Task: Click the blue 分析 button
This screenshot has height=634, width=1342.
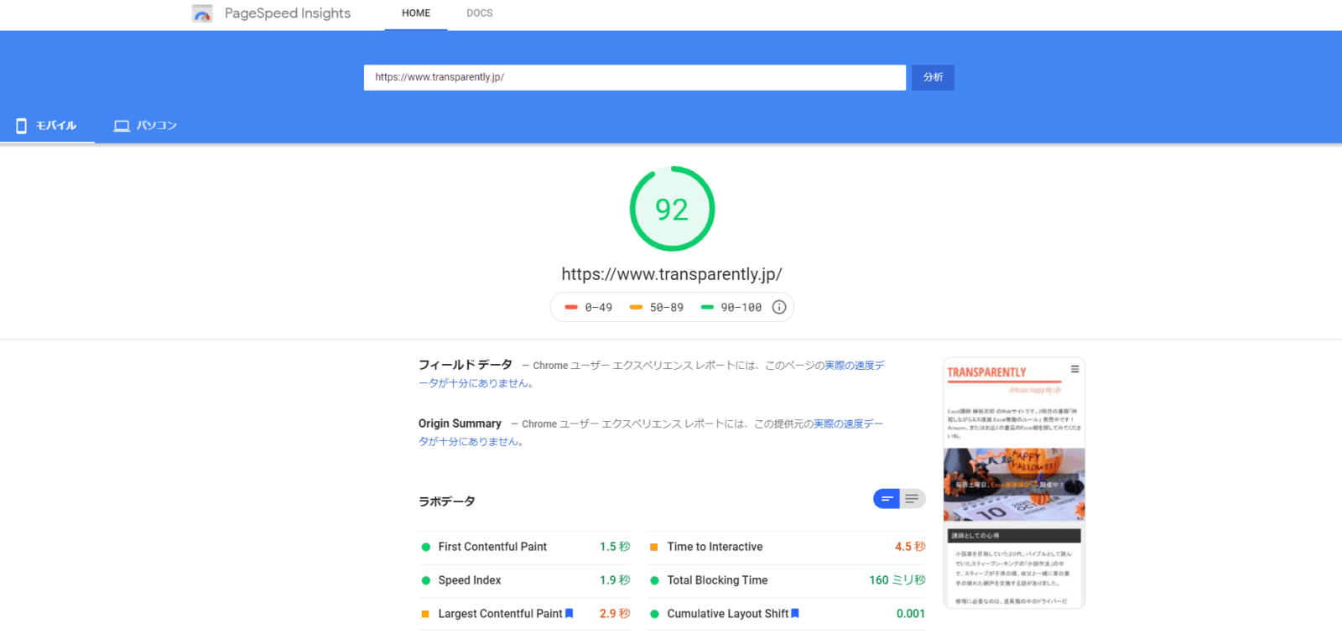Action: pos(933,77)
